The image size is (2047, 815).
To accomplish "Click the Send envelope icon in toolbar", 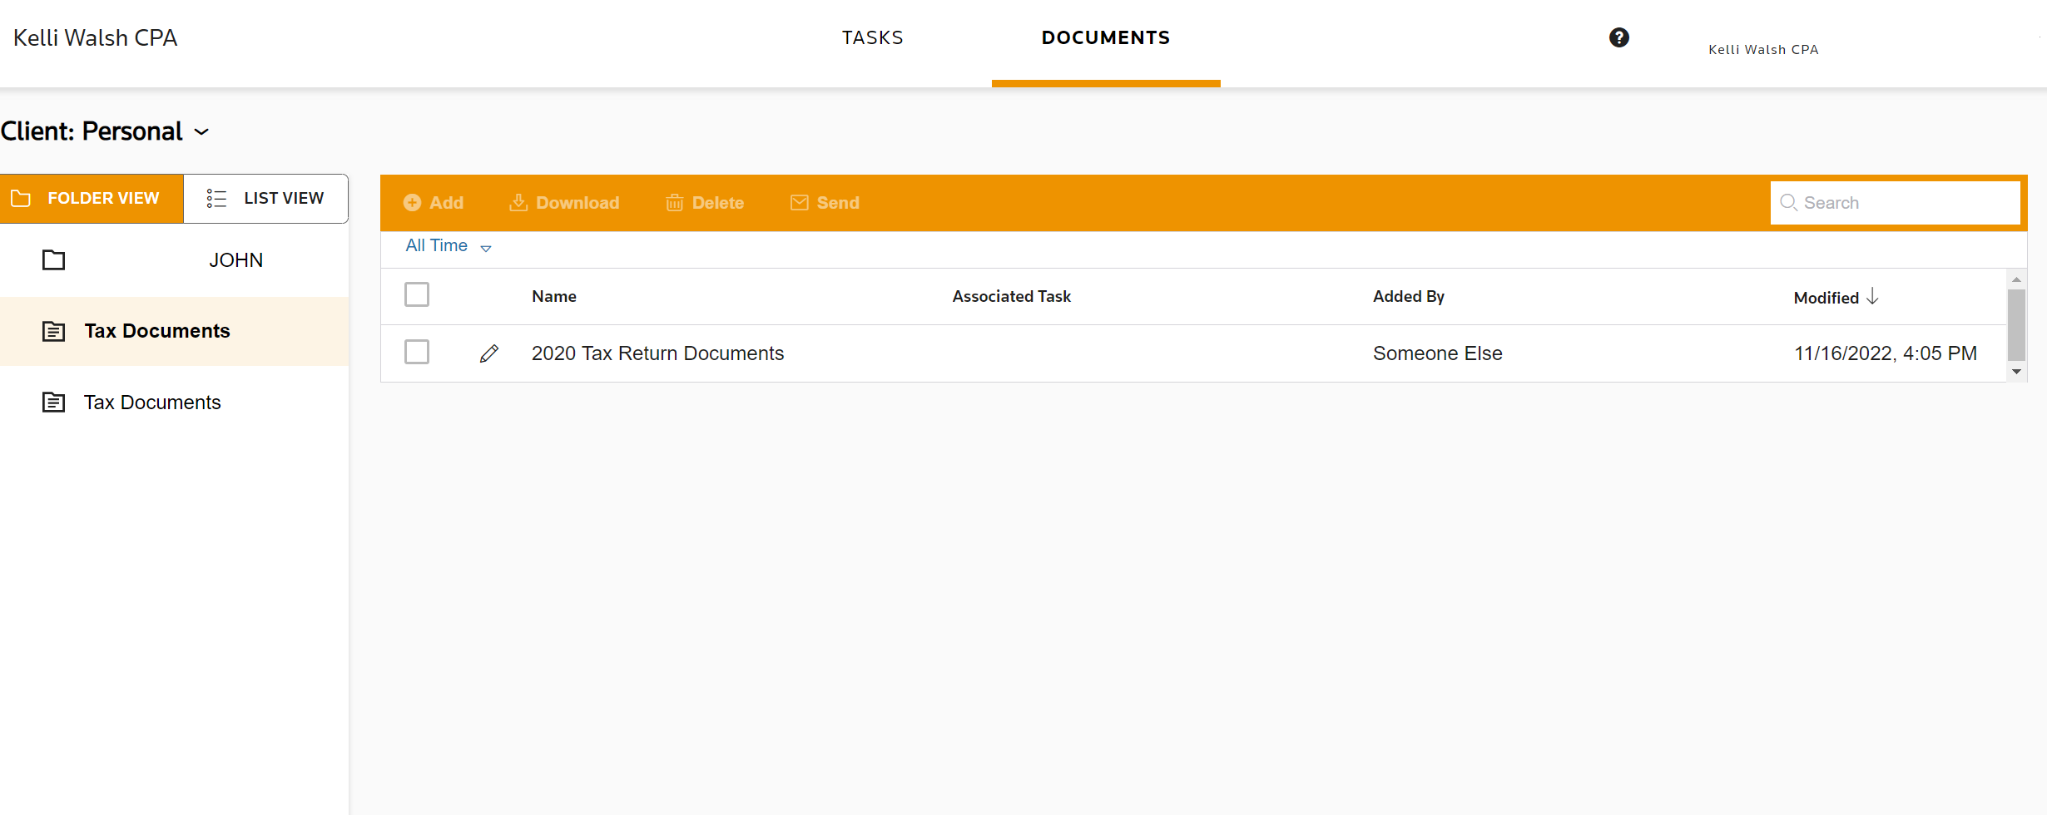I will tap(799, 203).
